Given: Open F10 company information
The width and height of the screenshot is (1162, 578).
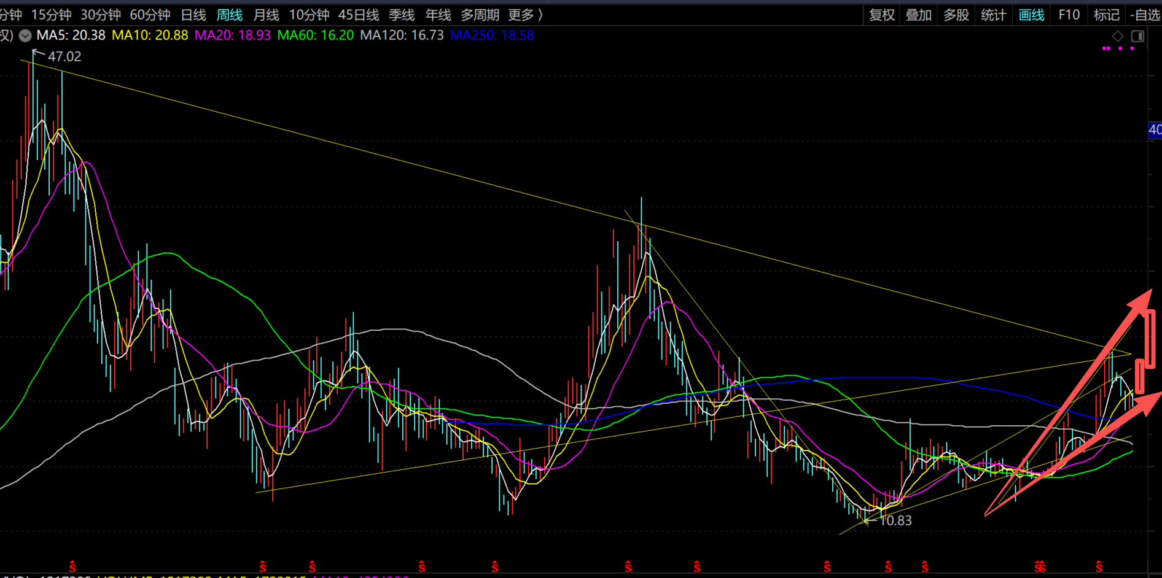Looking at the screenshot, I should click(1069, 15).
